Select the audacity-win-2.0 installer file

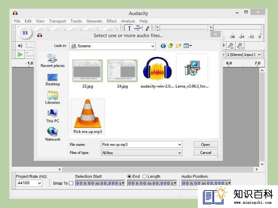[157, 72]
